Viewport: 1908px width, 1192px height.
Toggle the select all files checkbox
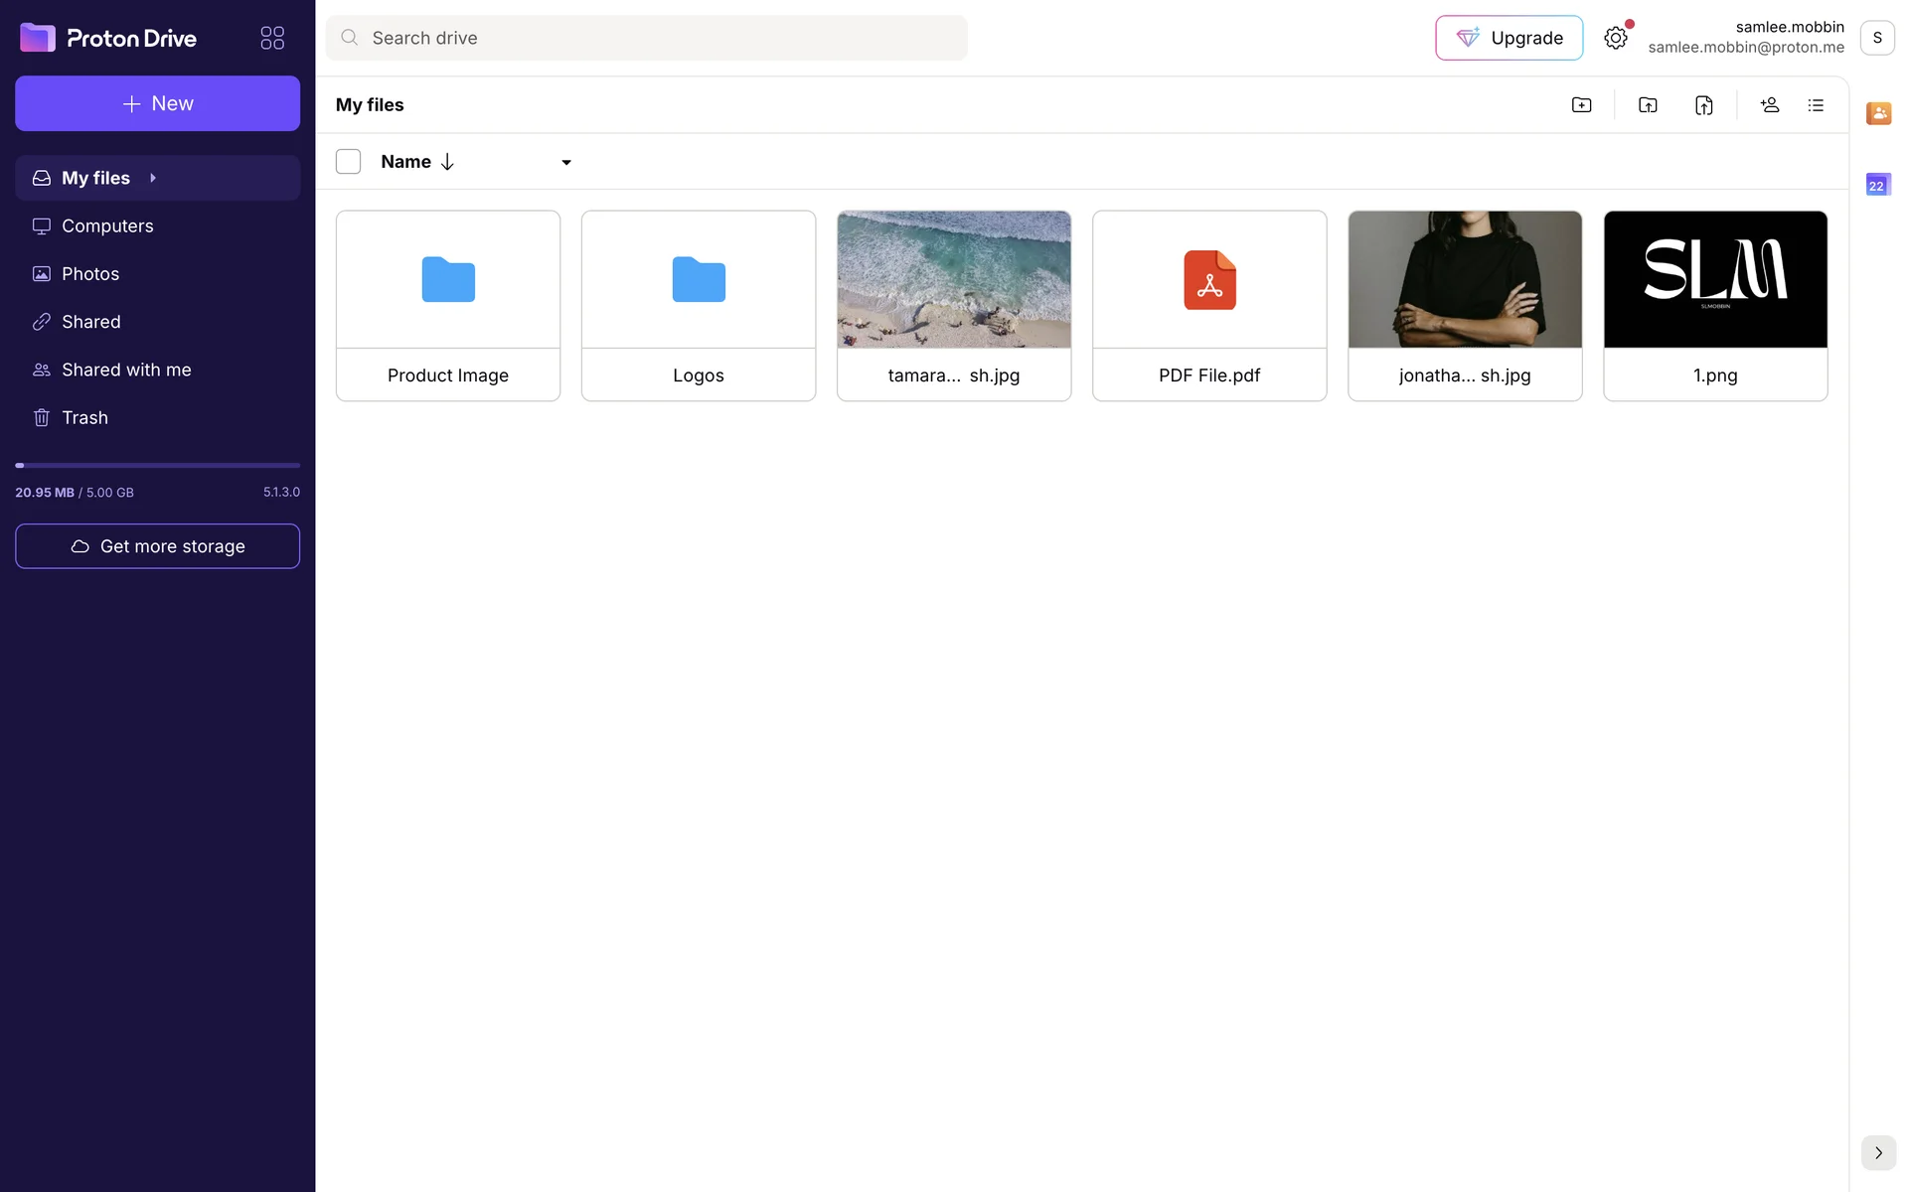tap(348, 162)
